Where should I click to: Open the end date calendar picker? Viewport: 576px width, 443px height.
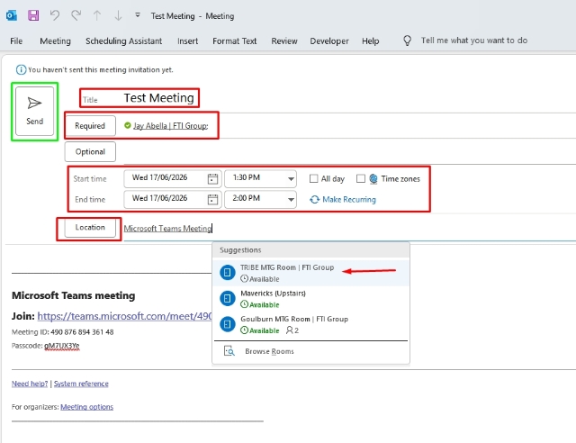click(x=212, y=200)
